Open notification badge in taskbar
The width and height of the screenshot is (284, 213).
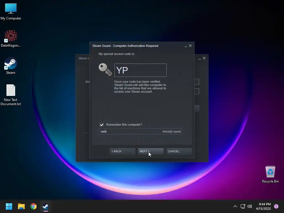(x=276, y=206)
